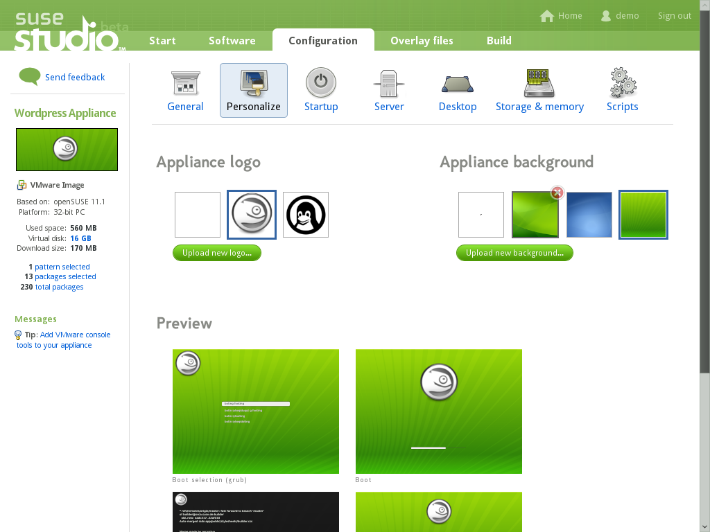Click the Personalize icon
This screenshot has height=532, width=710.
coord(254,83)
